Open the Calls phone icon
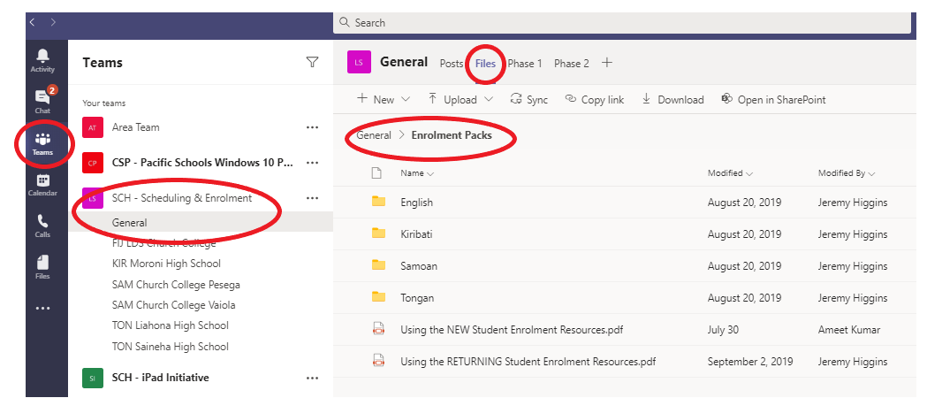This screenshot has height=398, width=927. pyautogui.click(x=42, y=226)
